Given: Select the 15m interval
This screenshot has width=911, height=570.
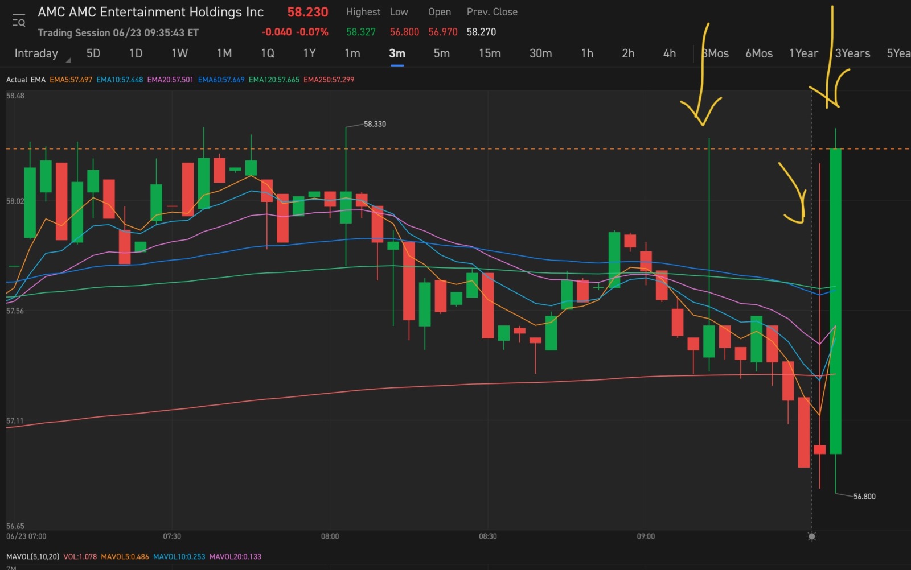Looking at the screenshot, I should [x=490, y=53].
